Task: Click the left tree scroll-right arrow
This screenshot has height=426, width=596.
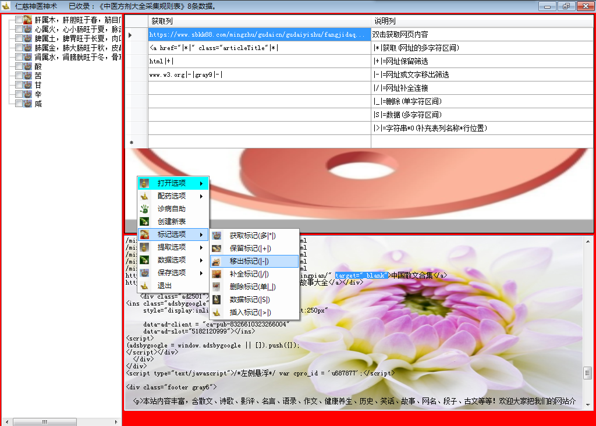Action: pyautogui.click(x=116, y=422)
